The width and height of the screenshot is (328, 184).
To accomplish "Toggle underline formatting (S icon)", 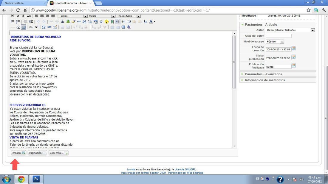I will 24,16.
